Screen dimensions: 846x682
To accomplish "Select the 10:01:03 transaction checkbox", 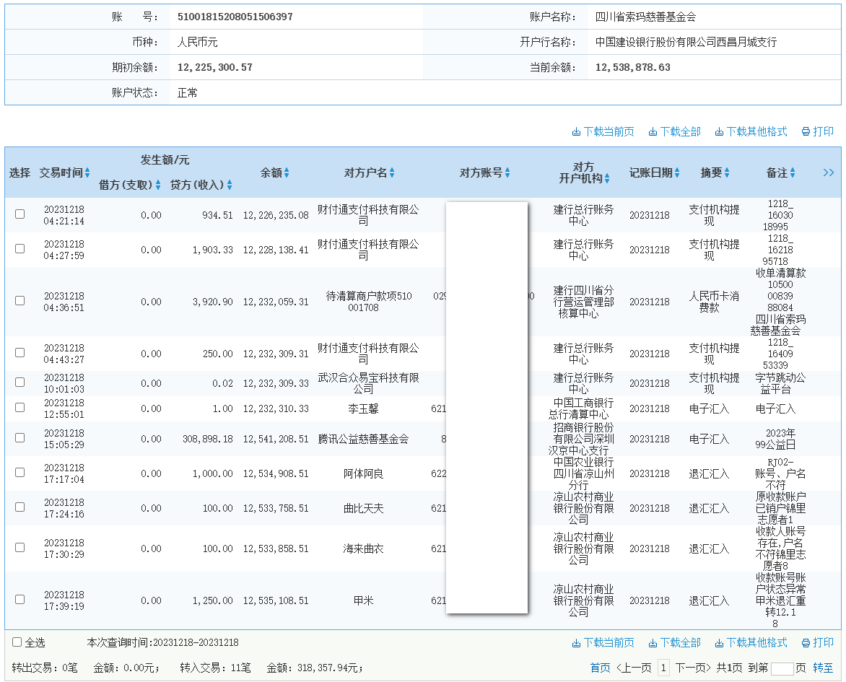I will tap(20, 382).
